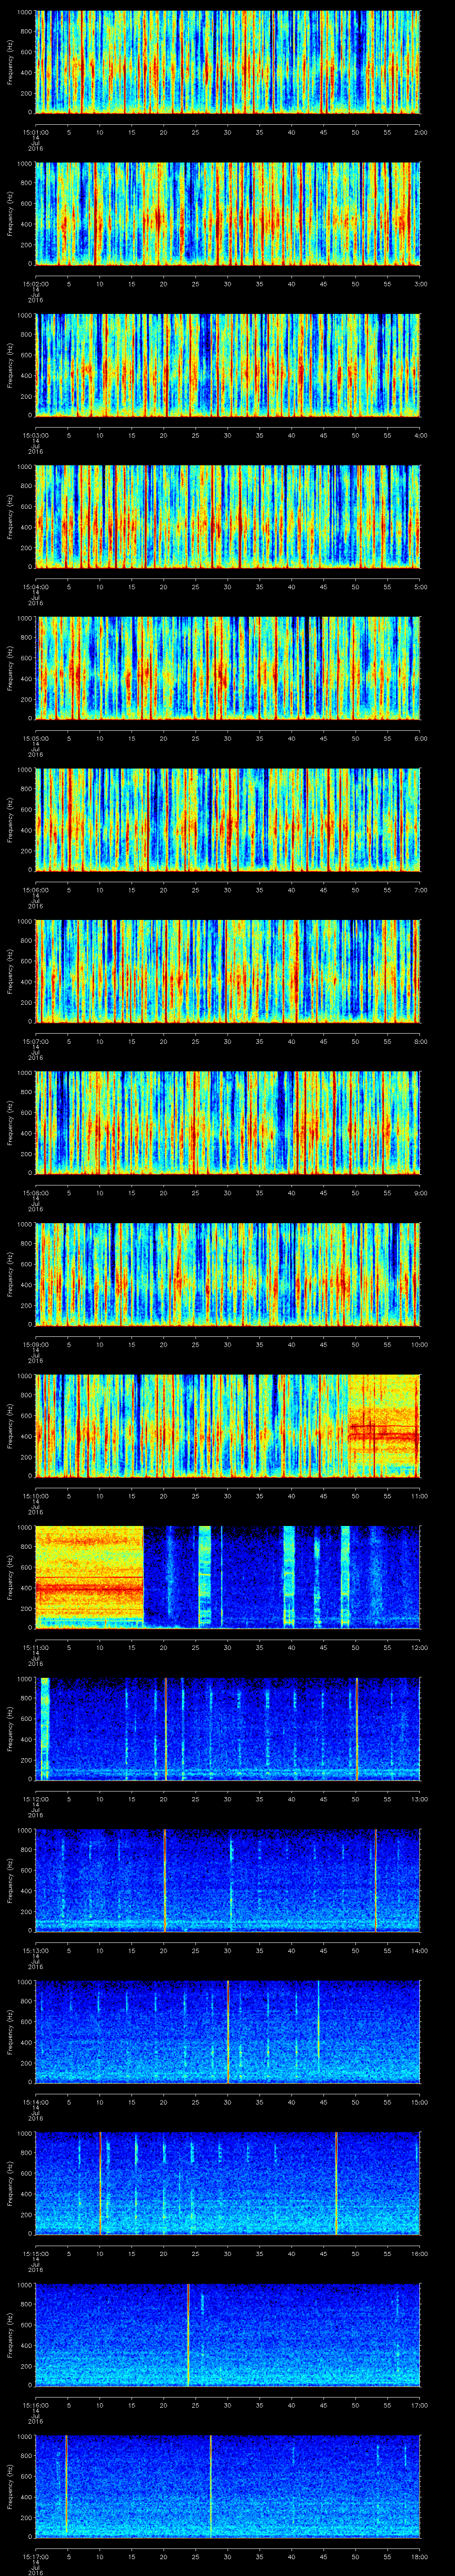Click the spectrogram panel starting at 15:09:00
The width and height of the screenshot is (455, 2576).
[x=228, y=1274]
